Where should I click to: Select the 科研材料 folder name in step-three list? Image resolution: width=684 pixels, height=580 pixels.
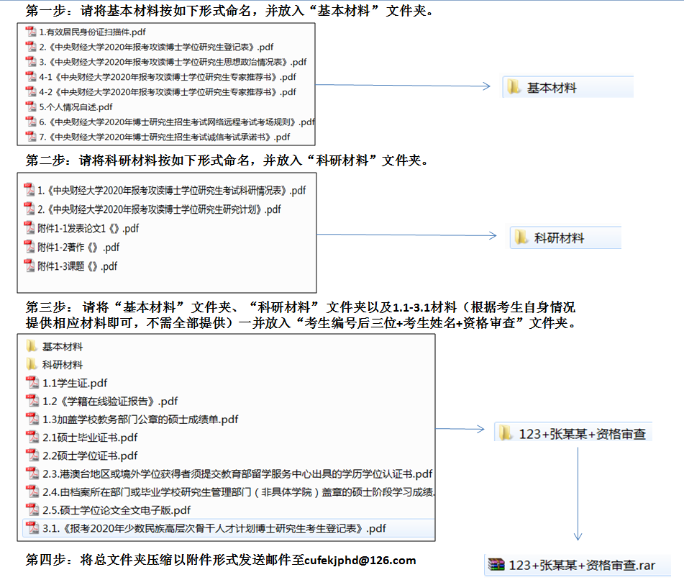point(63,365)
